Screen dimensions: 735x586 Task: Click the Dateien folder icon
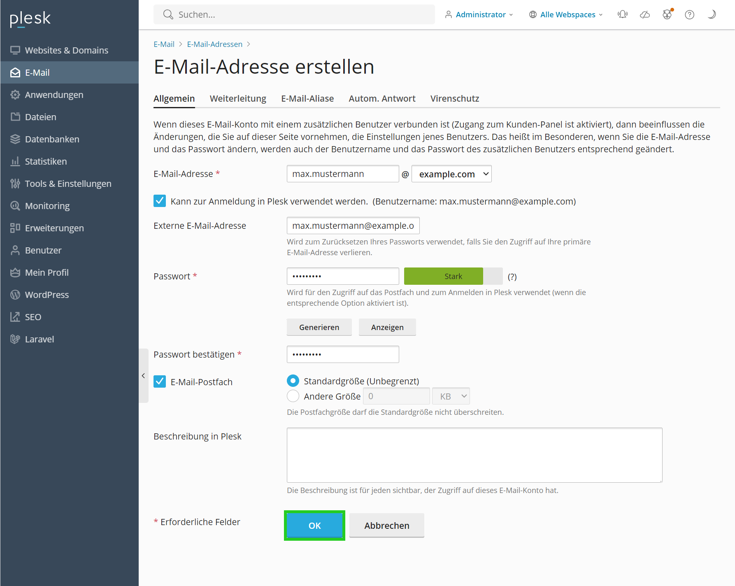point(15,117)
